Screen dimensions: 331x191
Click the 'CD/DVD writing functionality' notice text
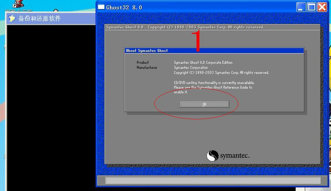[x=214, y=83]
